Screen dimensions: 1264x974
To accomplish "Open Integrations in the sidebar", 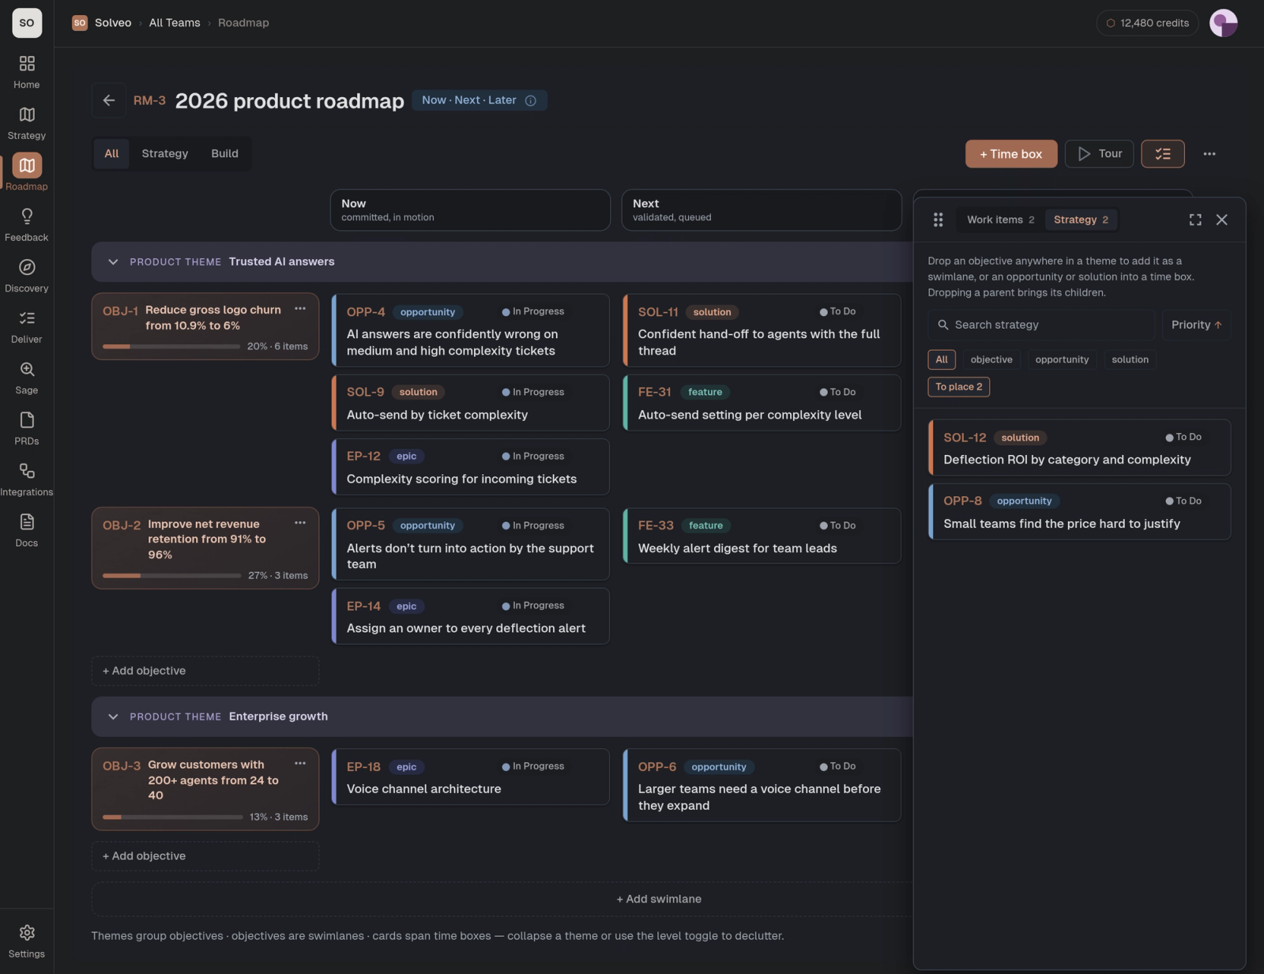I will coord(27,479).
